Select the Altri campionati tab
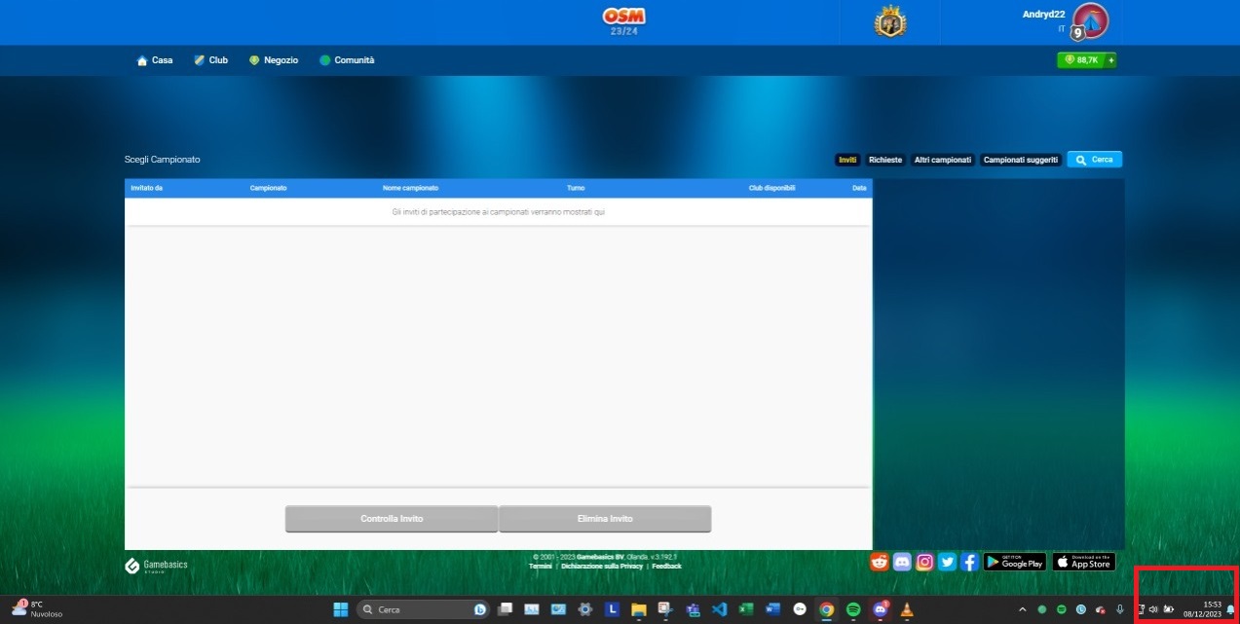 pos(943,160)
